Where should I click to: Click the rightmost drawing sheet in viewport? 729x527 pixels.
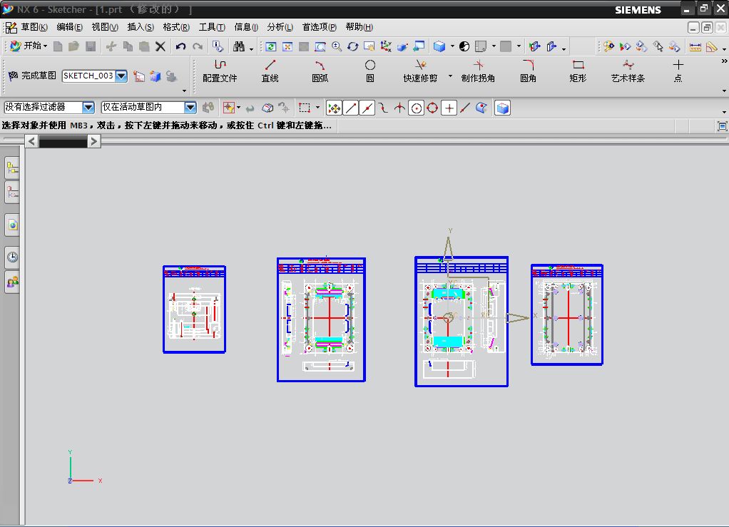[x=567, y=314]
